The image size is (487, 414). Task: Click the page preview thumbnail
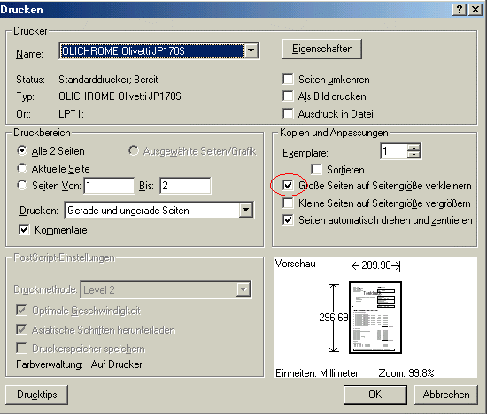375,318
